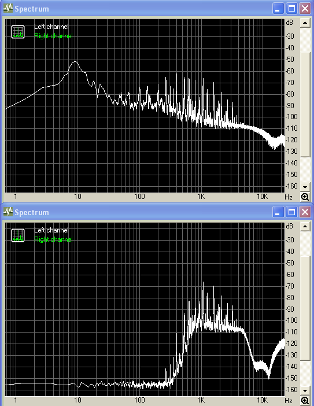Click dB scrollbar down arrow in top window
This screenshot has height=406, width=314.
pyautogui.click(x=305, y=187)
